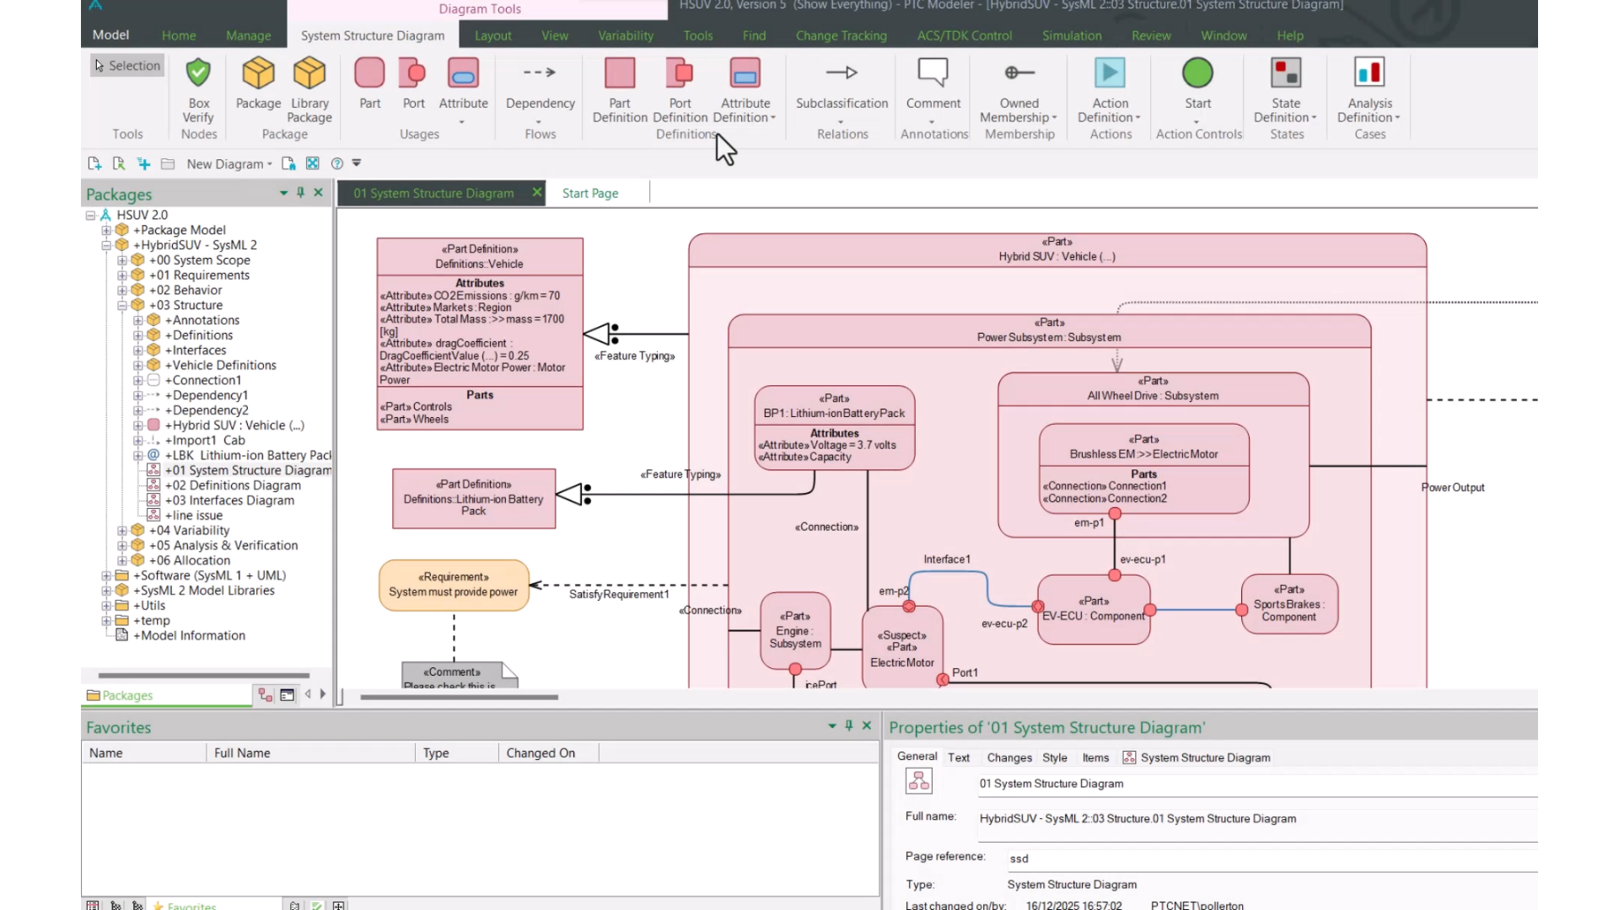The width and height of the screenshot is (1619, 910).
Task: Select +Vehicle Definitions in package tree
Action: (220, 366)
